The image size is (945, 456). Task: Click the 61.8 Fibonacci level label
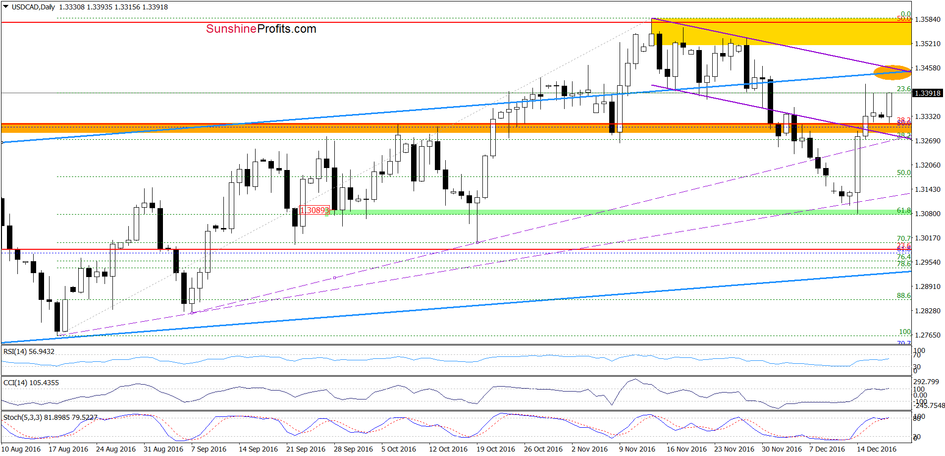pyautogui.click(x=903, y=211)
